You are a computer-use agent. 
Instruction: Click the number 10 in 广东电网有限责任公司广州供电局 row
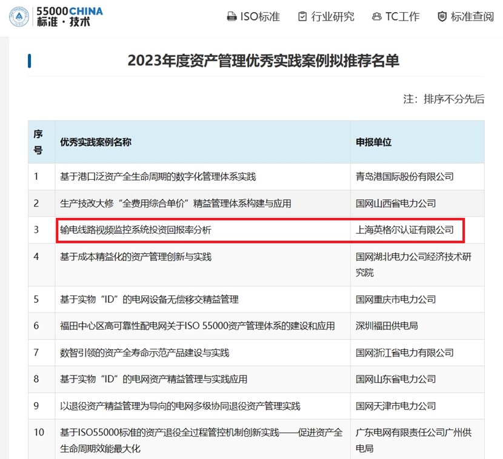tap(39, 432)
